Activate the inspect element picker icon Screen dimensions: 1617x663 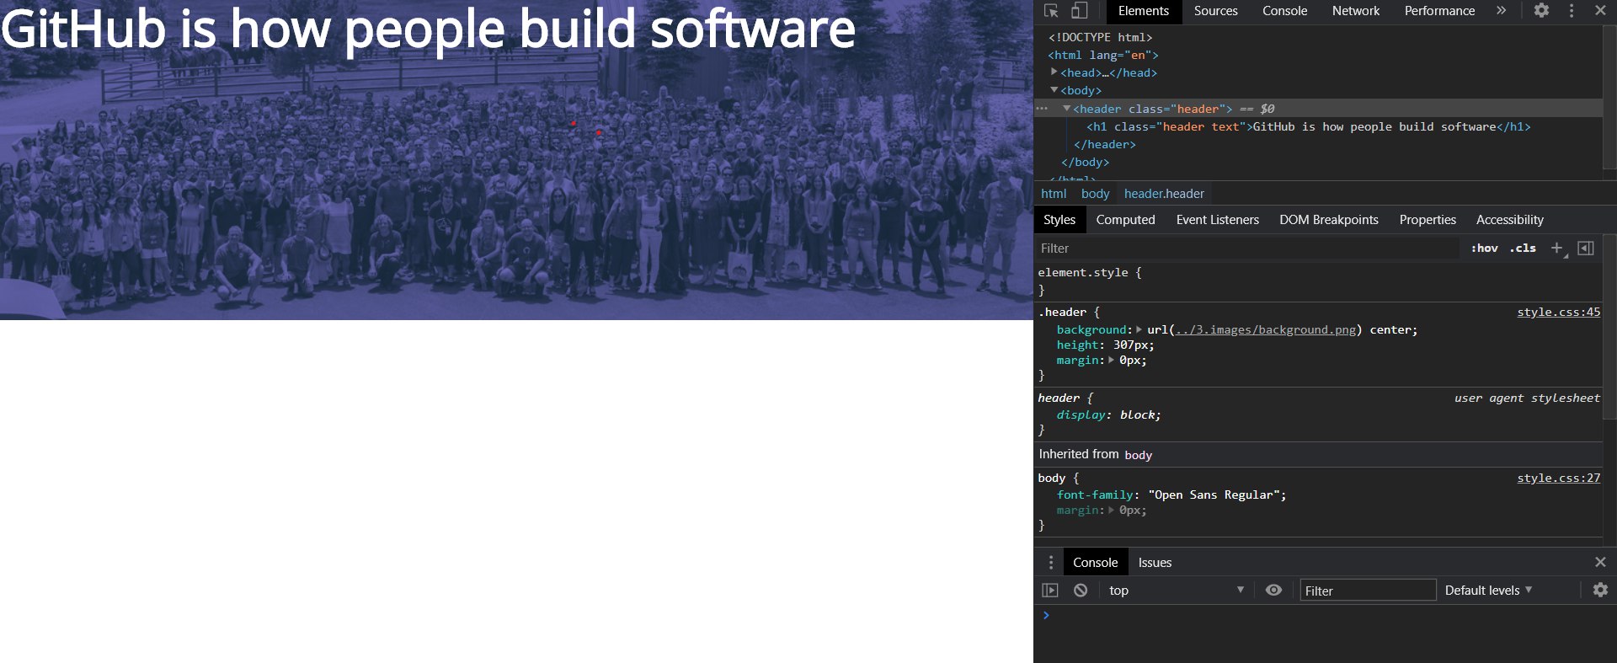(x=1051, y=11)
